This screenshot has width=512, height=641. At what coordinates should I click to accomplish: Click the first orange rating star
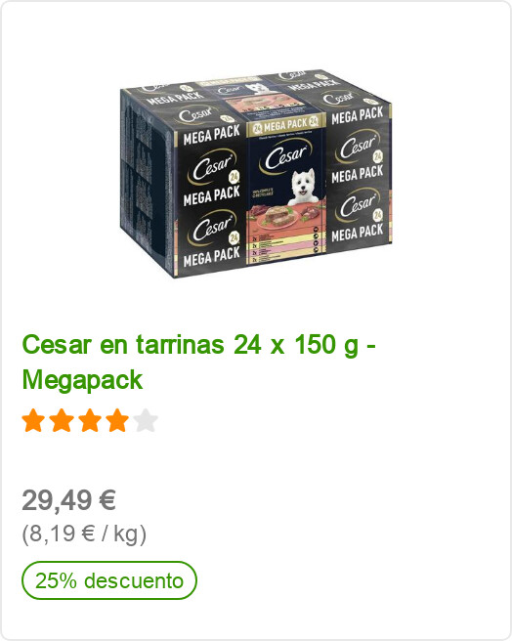tap(34, 420)
